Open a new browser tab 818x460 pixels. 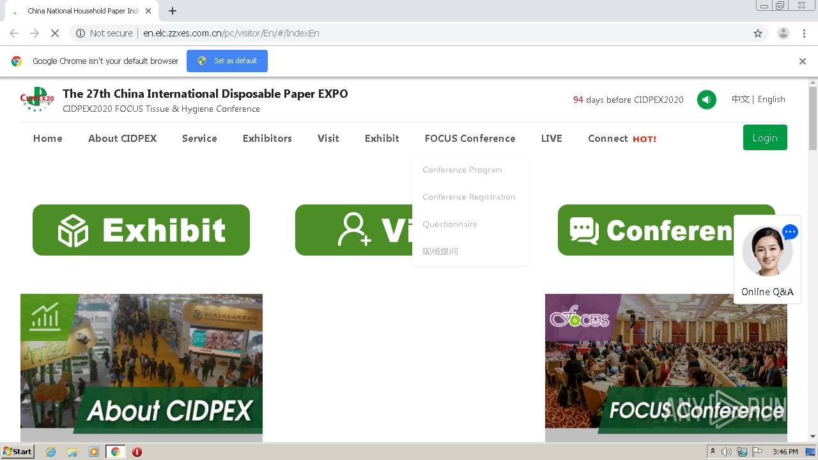pyautogui.click(x=173, y=11)
